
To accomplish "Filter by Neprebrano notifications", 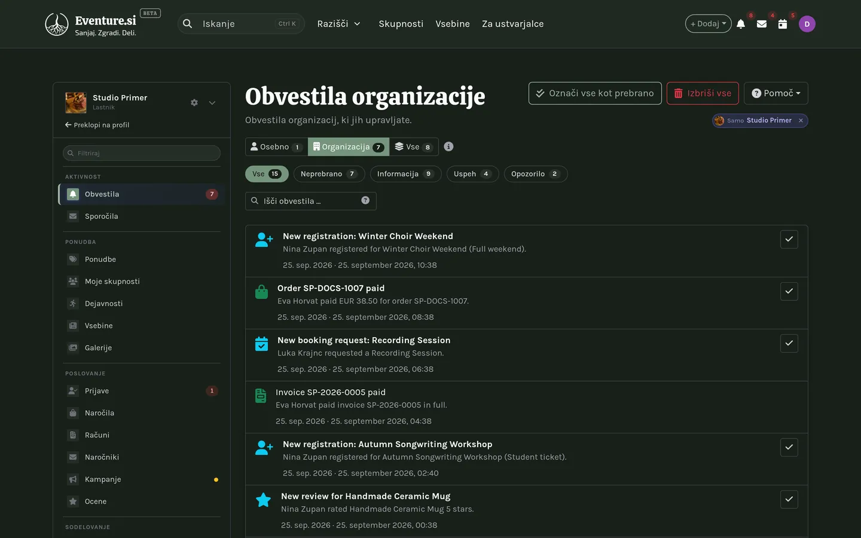I will coord(329,174).
